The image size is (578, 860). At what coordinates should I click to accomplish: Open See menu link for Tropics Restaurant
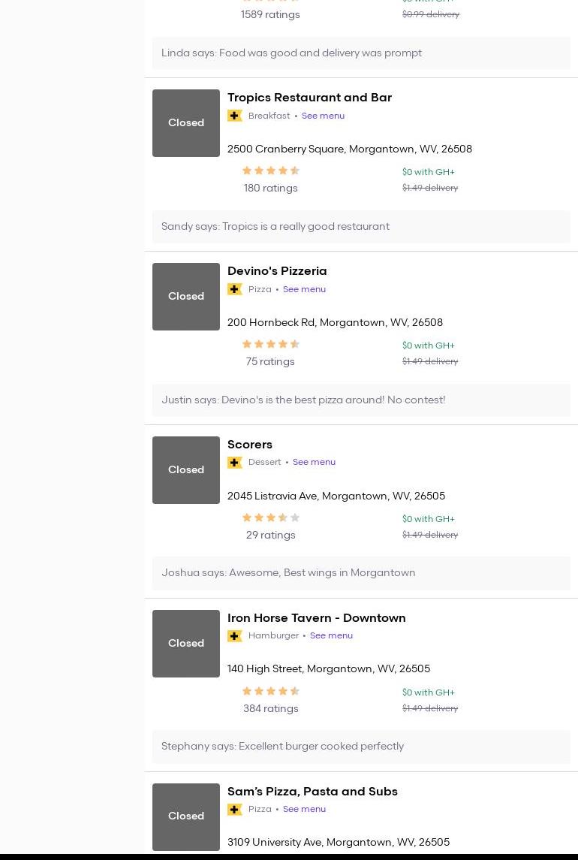(x=323, y=116)
